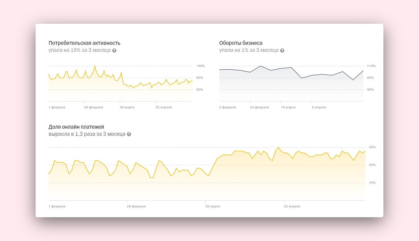Click the 140% axis label
The height and width of the screenshot is (241, 419).
201,66
